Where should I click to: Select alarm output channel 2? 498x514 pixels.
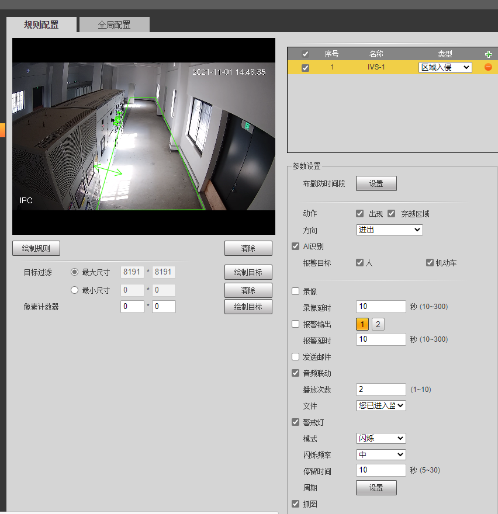378,324
